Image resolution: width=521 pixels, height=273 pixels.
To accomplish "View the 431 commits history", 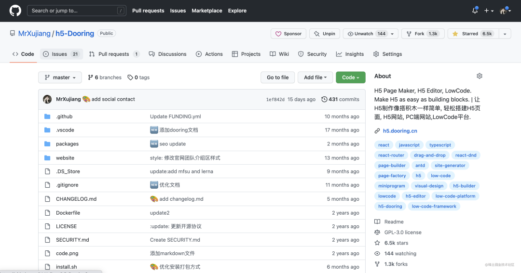I will tap(340, 99).
